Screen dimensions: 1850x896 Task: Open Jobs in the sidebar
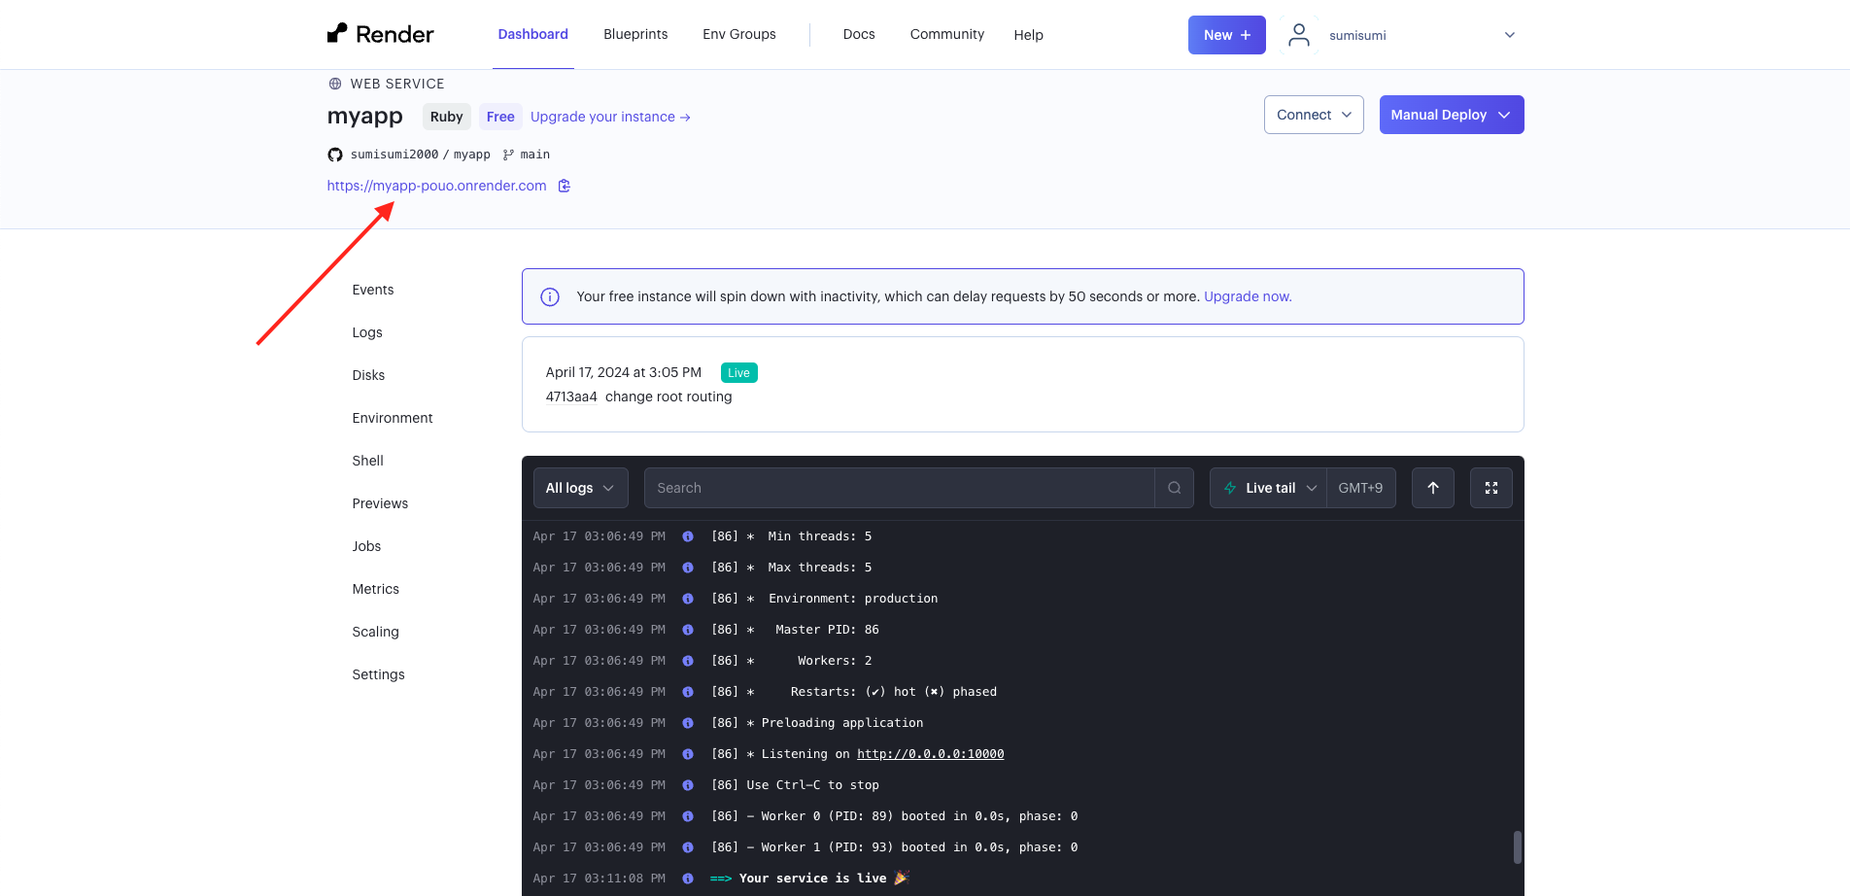pos(366,546)
